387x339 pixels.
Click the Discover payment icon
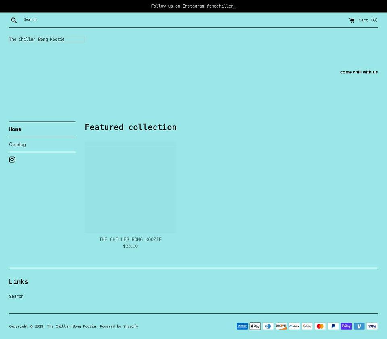pos(281,326)
